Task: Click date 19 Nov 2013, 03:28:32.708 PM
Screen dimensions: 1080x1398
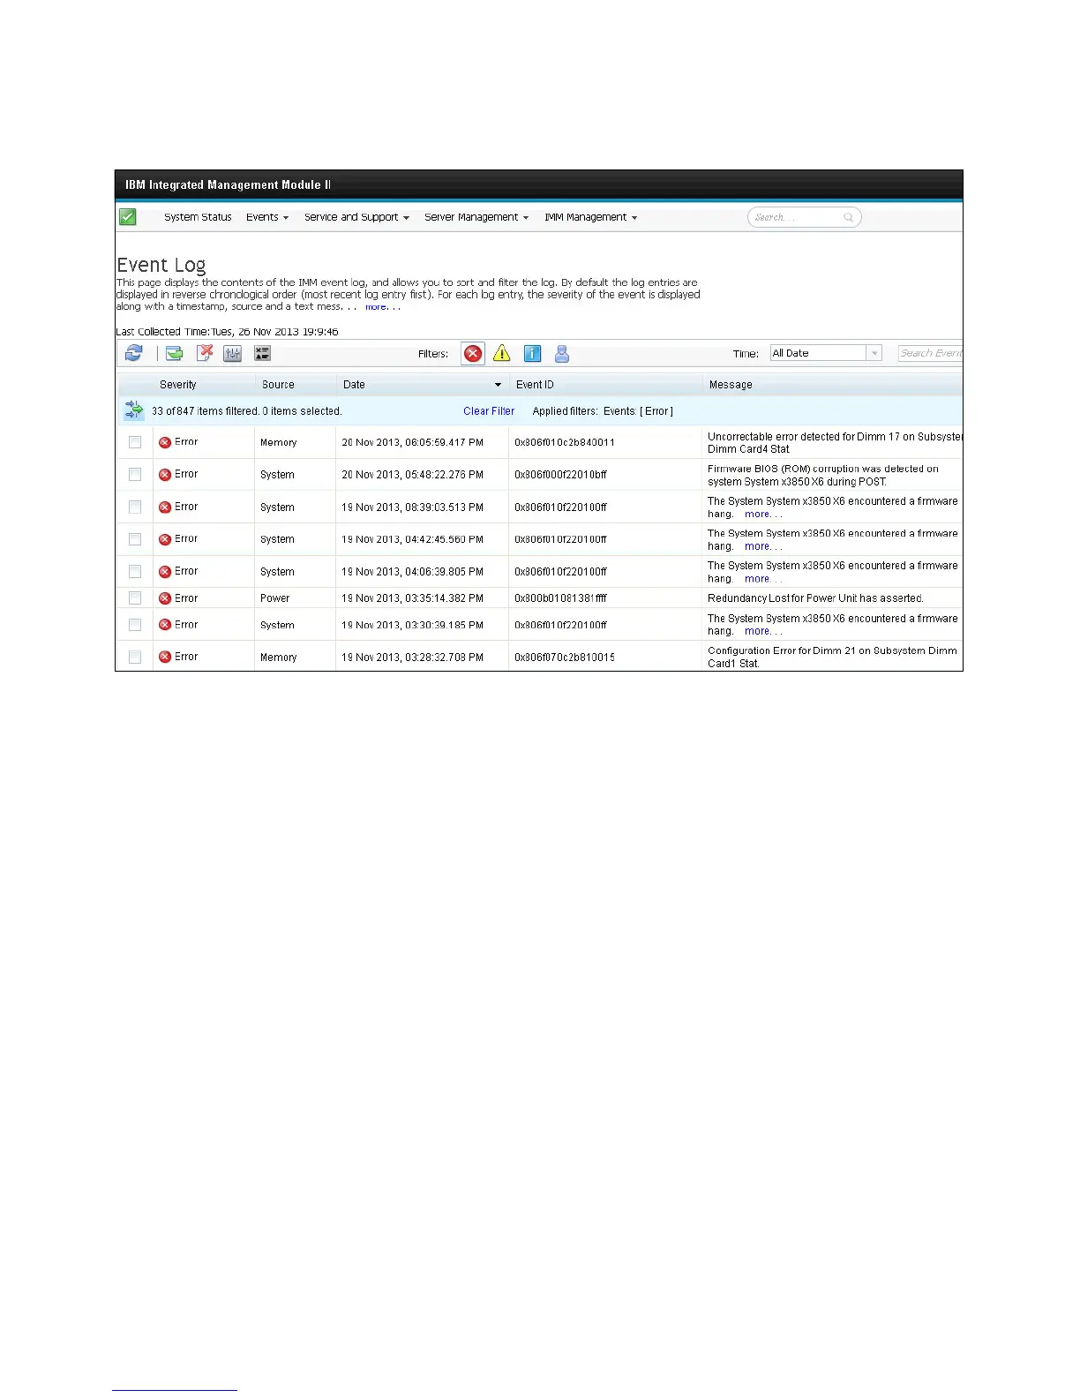Action: pos(413,658)
